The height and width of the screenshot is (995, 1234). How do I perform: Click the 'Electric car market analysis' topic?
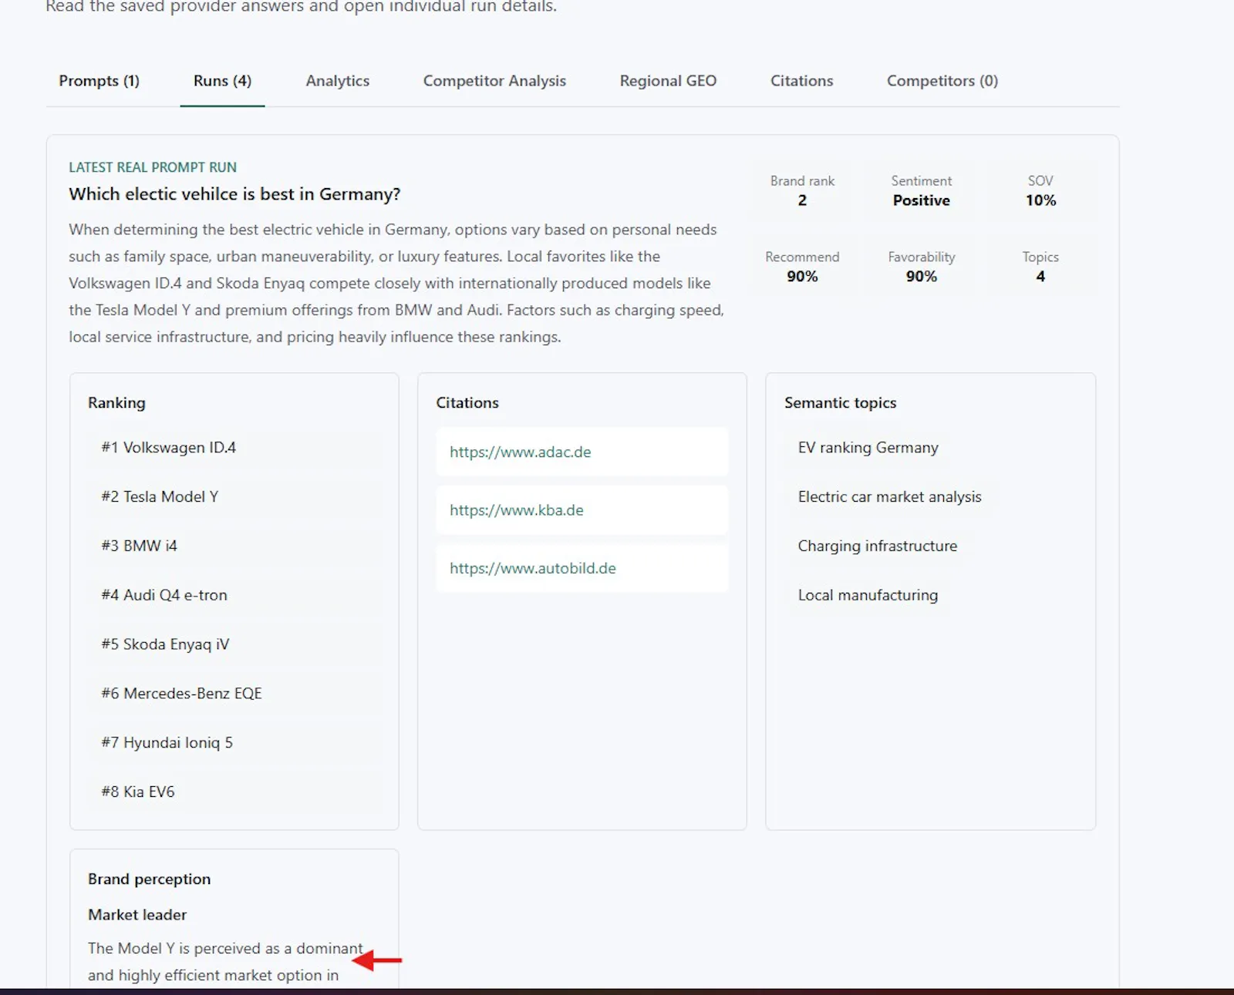pos(889,497)
